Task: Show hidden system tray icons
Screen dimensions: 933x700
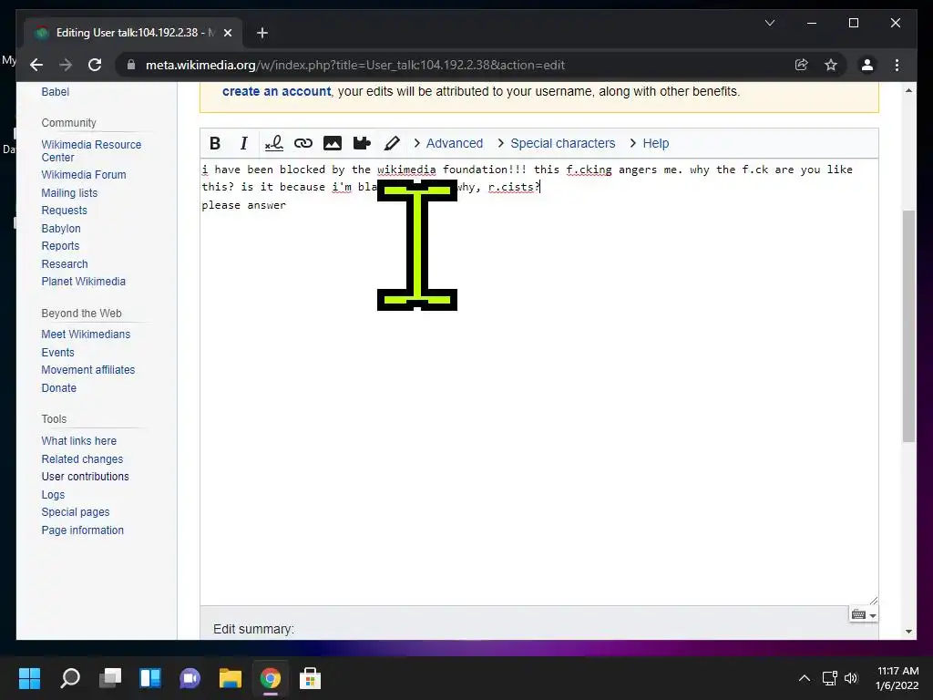Action: click(804, 678)
